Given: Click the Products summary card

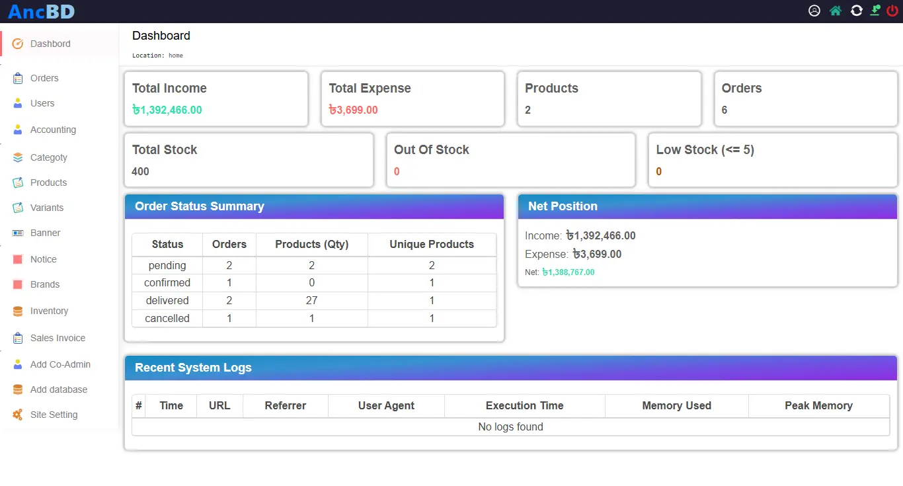Looking at the screenshot, I should click(x=609, y=99).
